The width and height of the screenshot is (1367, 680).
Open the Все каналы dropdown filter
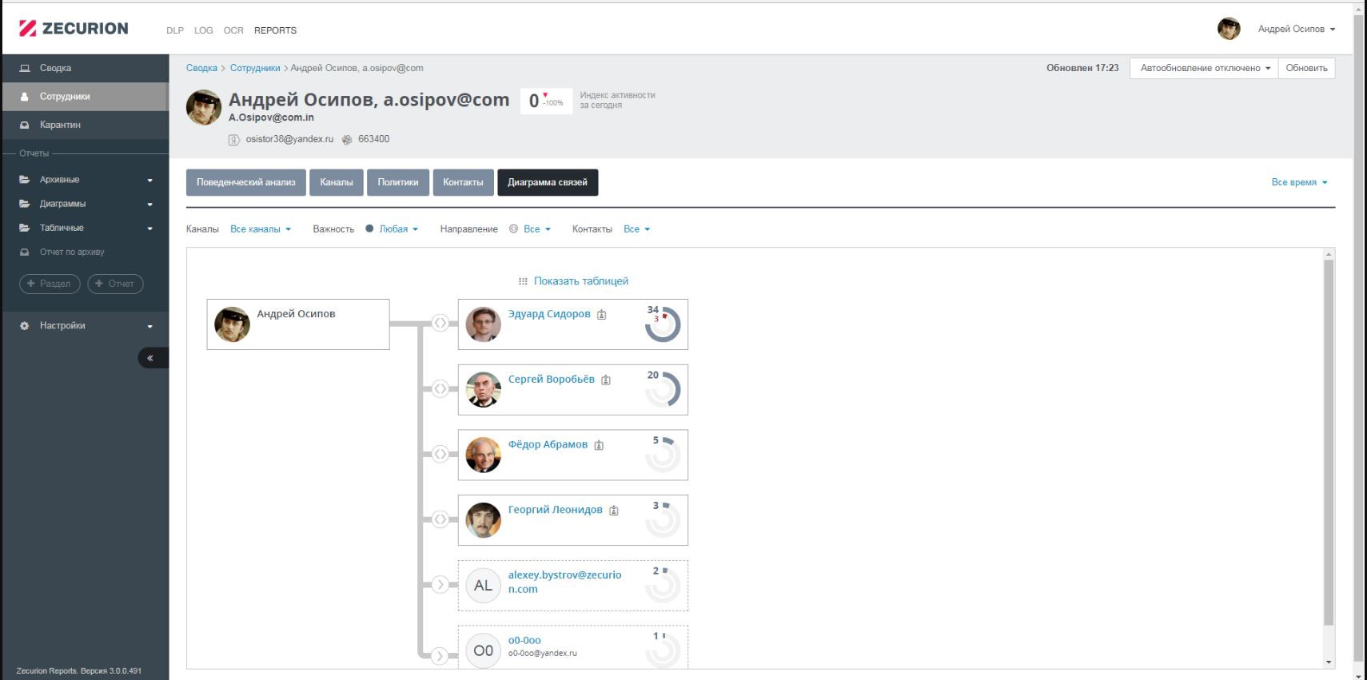point(260,229)
